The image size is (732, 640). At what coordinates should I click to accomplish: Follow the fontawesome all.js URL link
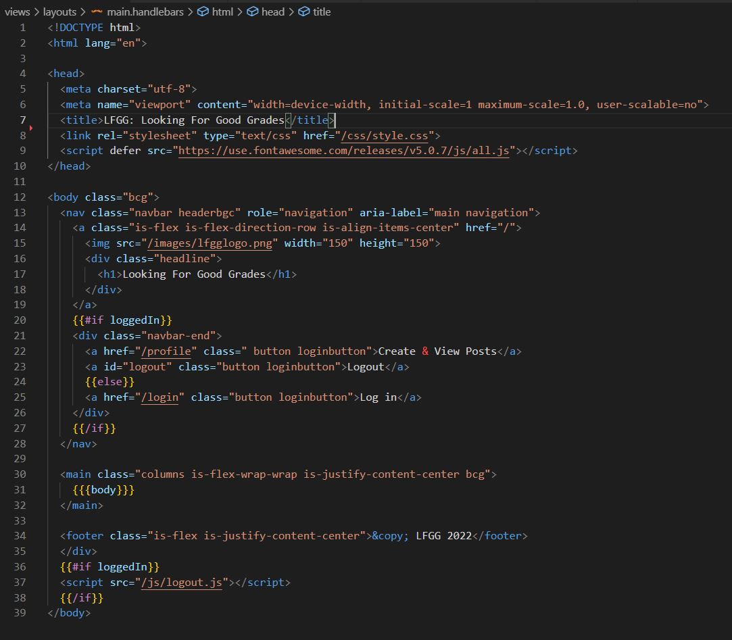343,151
